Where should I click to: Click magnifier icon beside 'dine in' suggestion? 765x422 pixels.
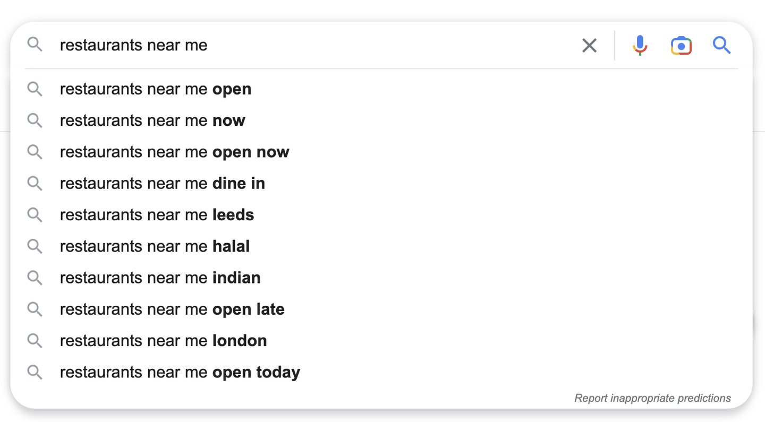[35, 184]
